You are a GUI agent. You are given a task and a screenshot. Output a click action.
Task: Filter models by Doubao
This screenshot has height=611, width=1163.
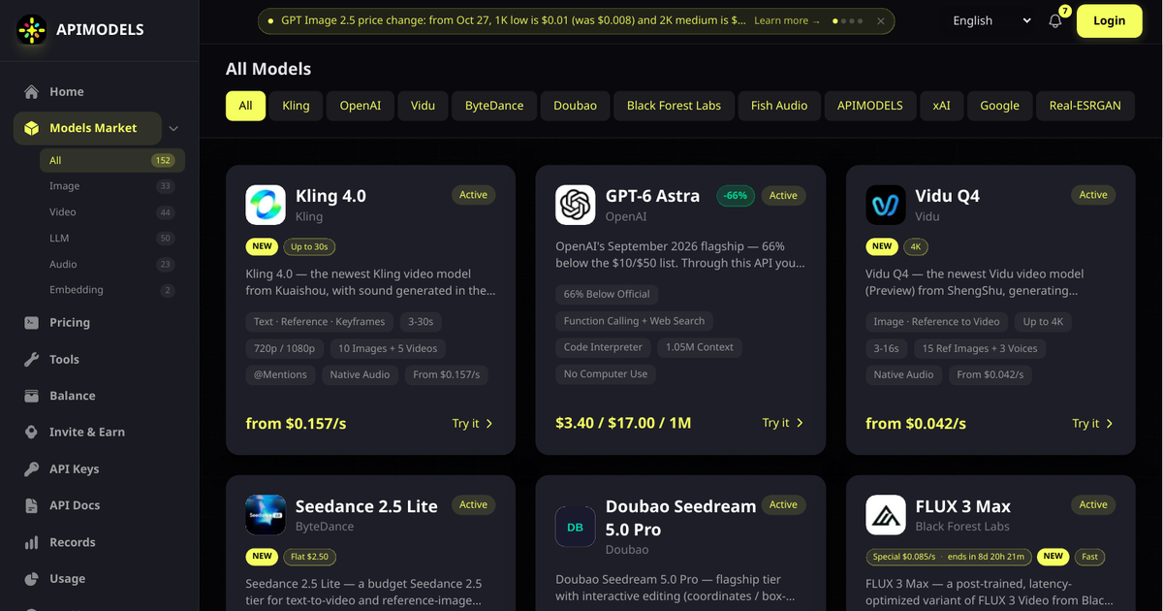tap(575, 106)
